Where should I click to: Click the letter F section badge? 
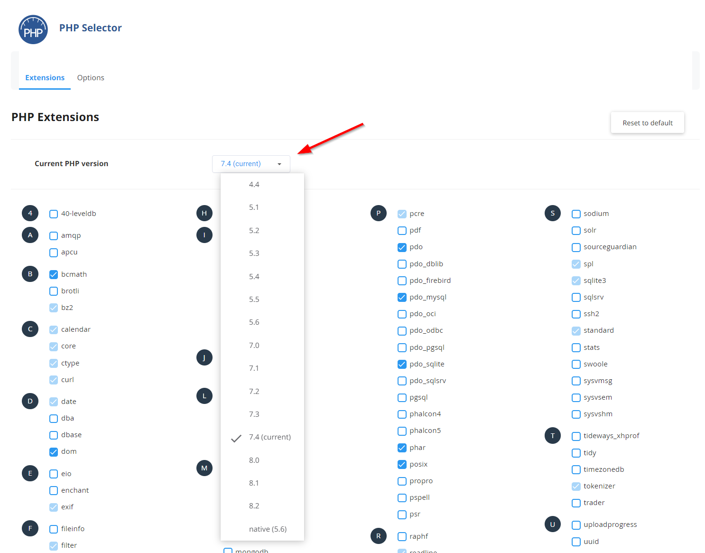point(30,528)
